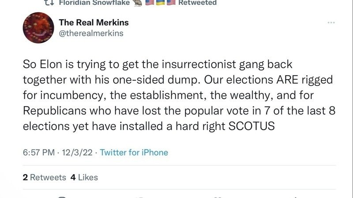Open the three-dot more options menu

tap(331, 23)
